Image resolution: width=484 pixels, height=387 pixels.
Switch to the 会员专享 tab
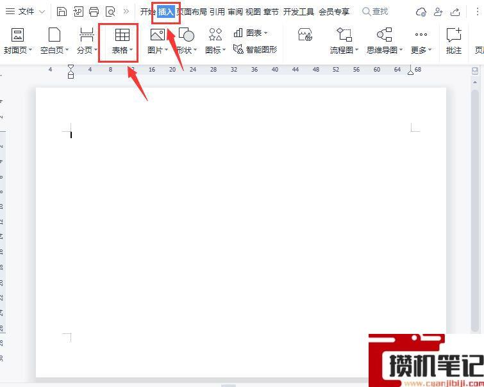pos(334,12)
